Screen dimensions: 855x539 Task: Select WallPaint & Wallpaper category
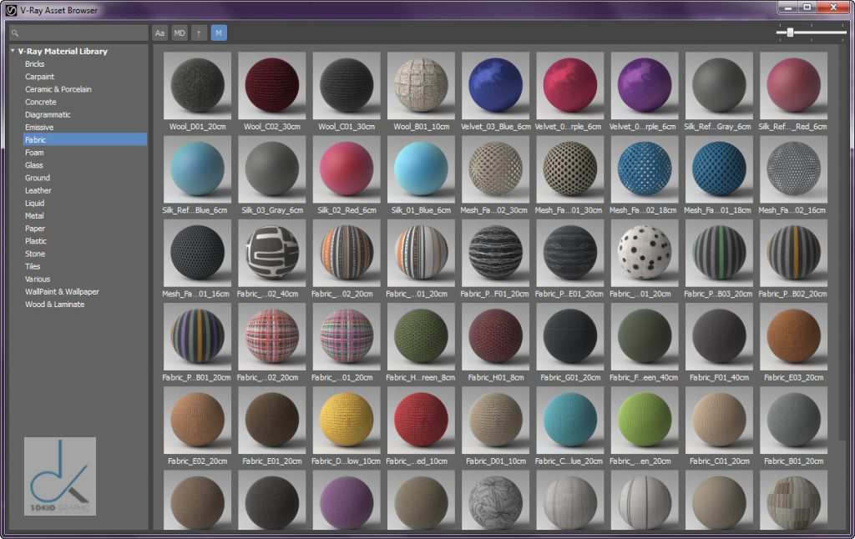pyautogui.click(x=62, y=291)
